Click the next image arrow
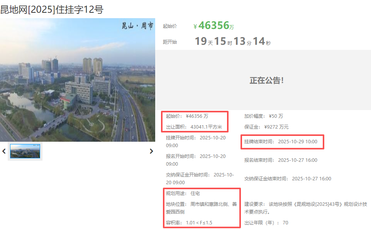 151,151
